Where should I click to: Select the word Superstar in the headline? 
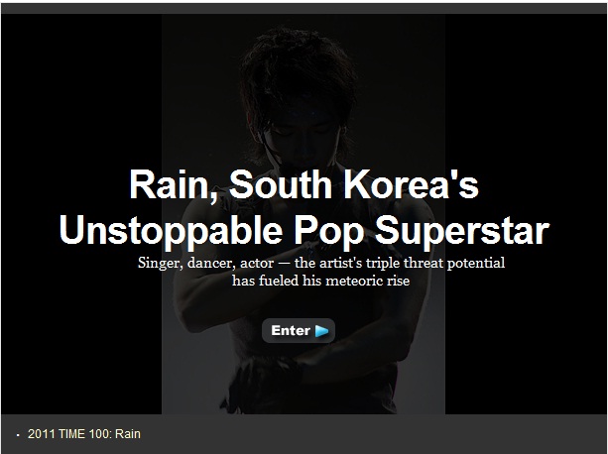[462, 231]
